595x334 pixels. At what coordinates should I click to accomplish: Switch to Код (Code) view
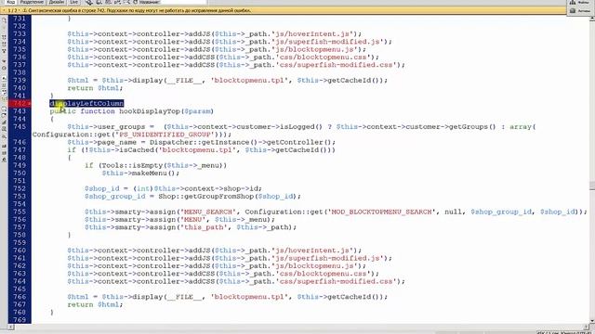coord(10,2)
